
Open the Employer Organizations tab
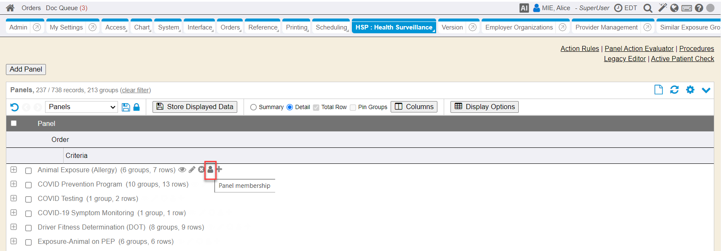[519, 27]
